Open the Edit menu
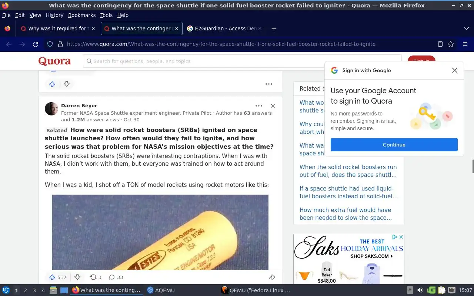 [x=20, y=15]
